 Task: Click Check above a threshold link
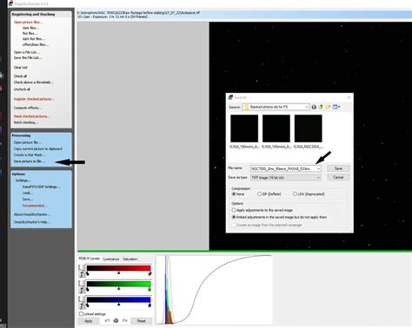pos(34,82)
